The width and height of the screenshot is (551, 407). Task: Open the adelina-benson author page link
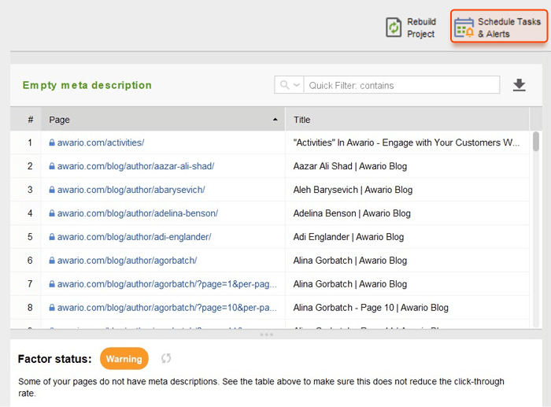click(x=138, y=213)
